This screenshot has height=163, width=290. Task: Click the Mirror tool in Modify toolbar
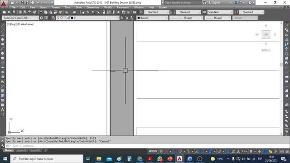[287, 35]
